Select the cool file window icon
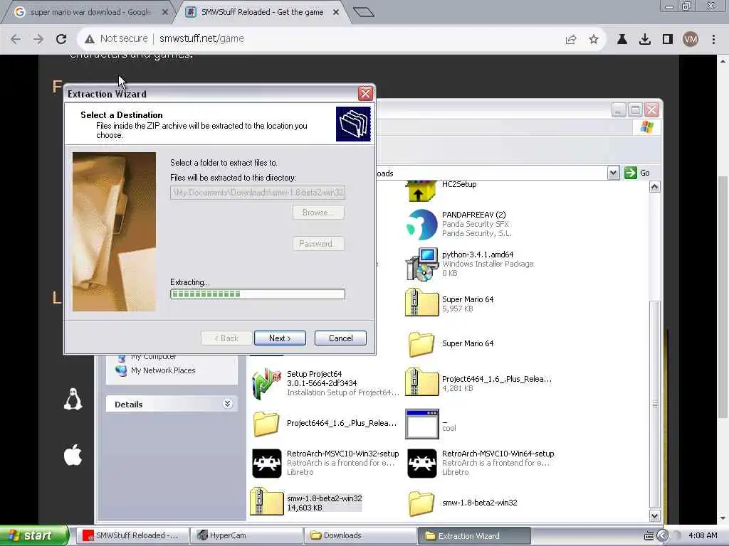The image size is (729, 546). (x=421, y=424)
